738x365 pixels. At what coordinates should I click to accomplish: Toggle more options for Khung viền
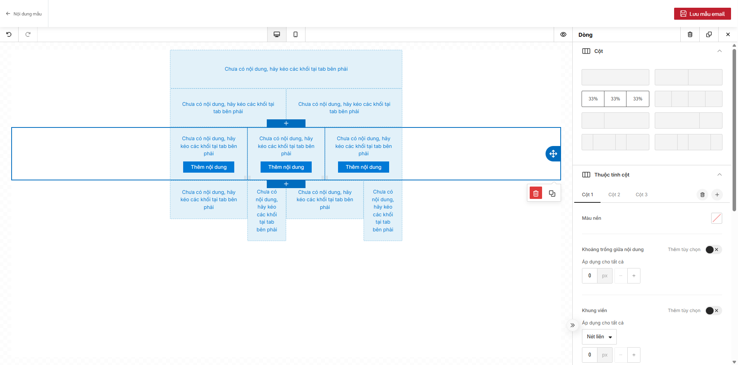(713, 311)
